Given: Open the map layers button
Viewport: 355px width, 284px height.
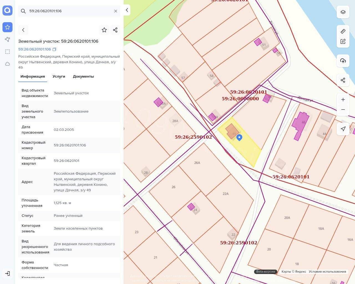Looking at the screenshot, I should coord(343,12).
